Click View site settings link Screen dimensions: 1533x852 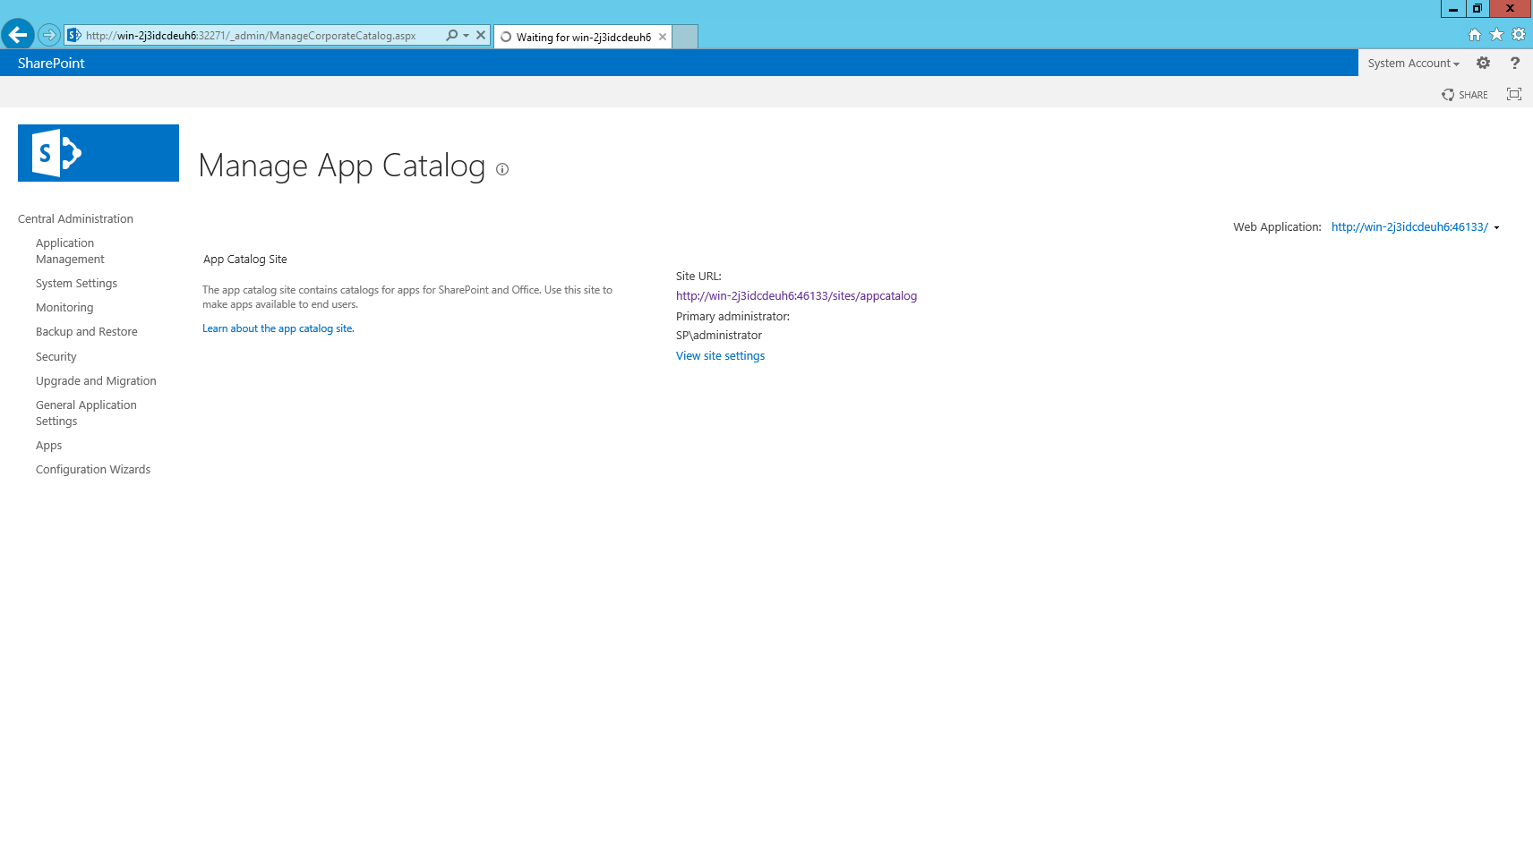point(720,356)
